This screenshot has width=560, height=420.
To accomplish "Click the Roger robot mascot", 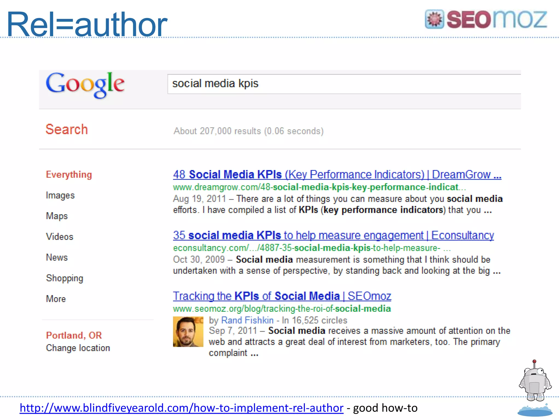I will pyautogui.click(x=535, y=381).
